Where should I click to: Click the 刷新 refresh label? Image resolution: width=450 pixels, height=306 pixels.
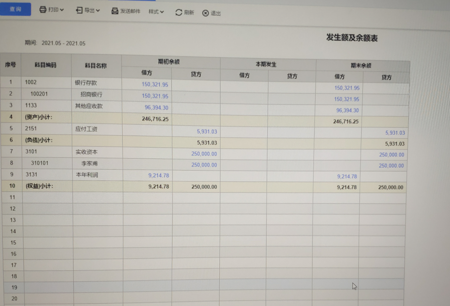tap(189, 13)
